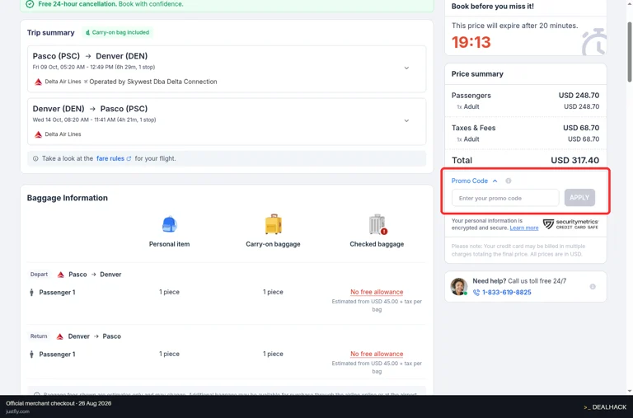Viewport: 633px width, 418px height.
Task: Click the green check cancellation icon
Action: click(30, 4)
